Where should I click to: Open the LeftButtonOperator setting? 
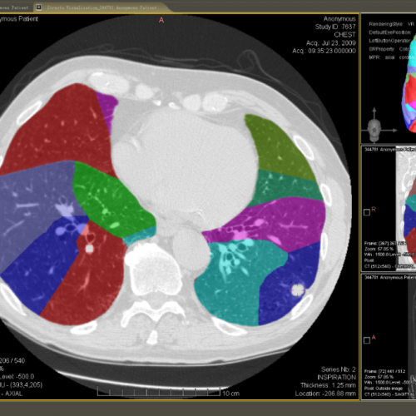(389, 41)
